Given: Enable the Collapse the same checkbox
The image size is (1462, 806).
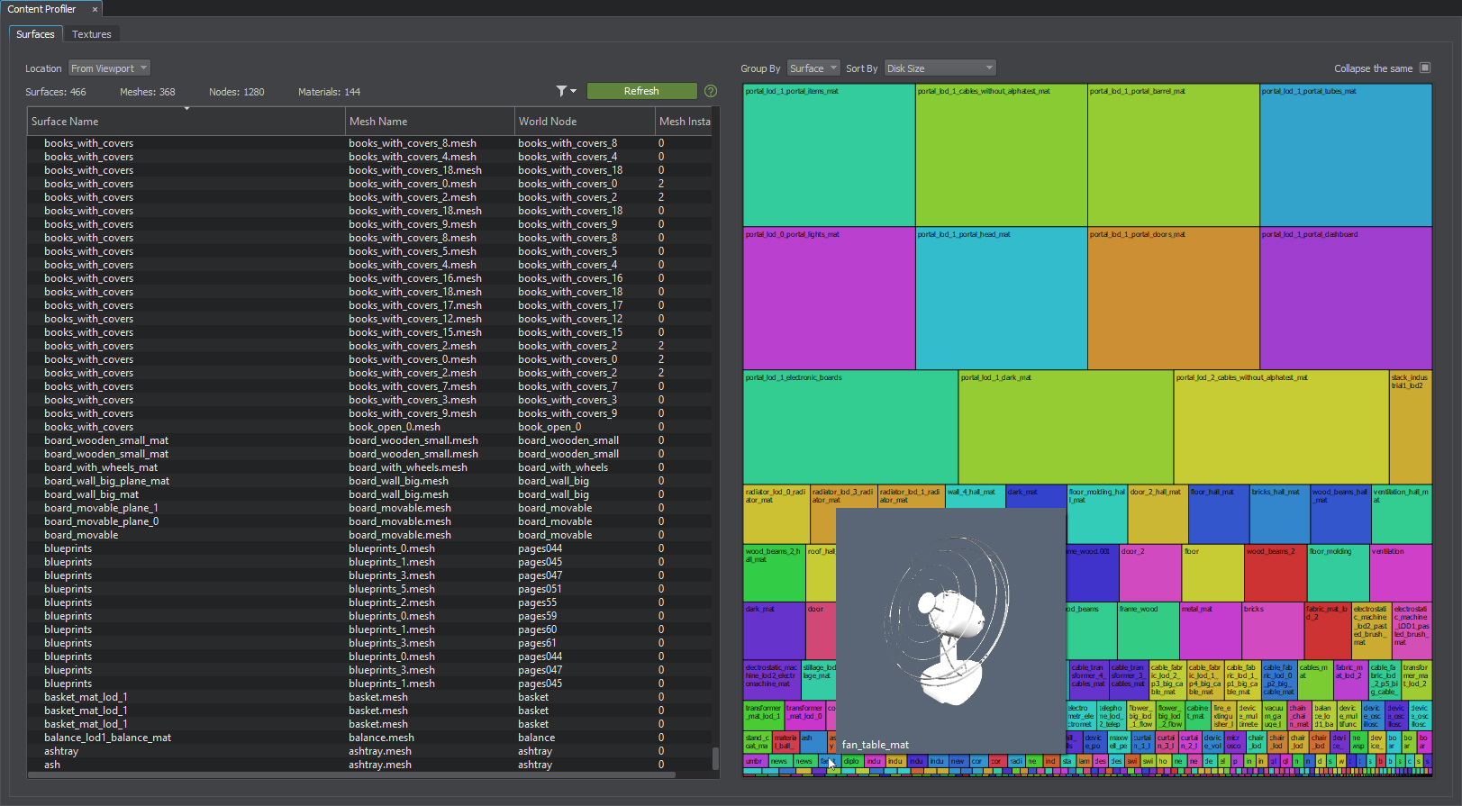Looking at the screenshot, I should click(1425, 68).
